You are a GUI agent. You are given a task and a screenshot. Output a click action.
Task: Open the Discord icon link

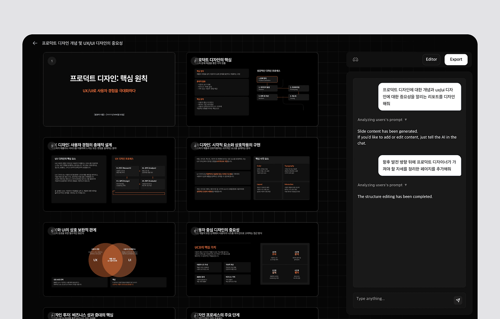click(x=355, y=60)
